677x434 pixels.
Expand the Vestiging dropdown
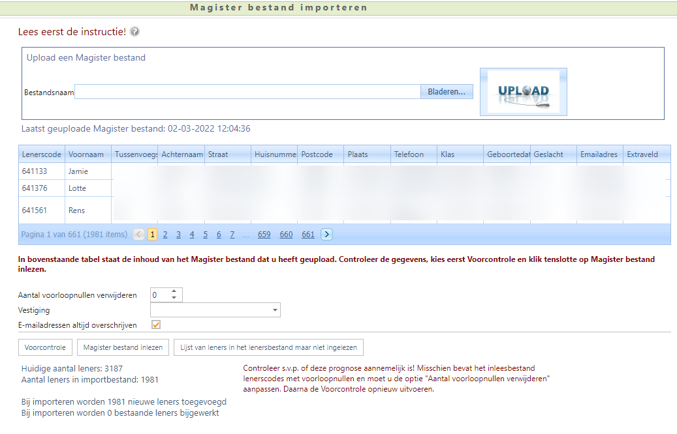[275, 310]
